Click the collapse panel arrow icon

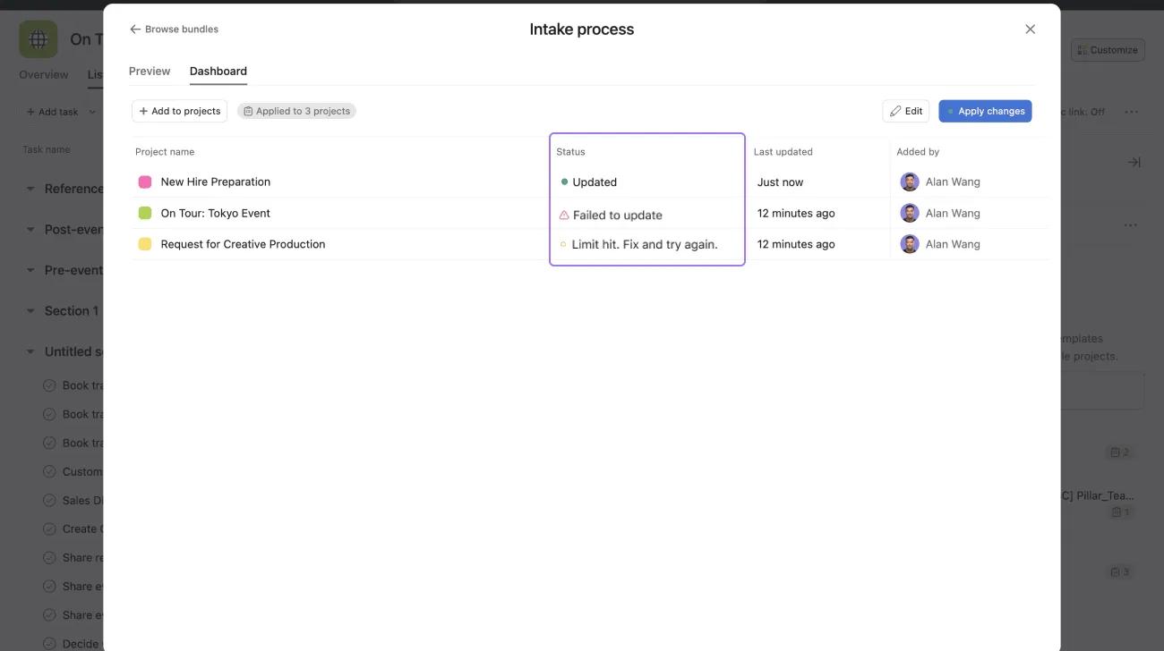click(x=1134, y=162)
